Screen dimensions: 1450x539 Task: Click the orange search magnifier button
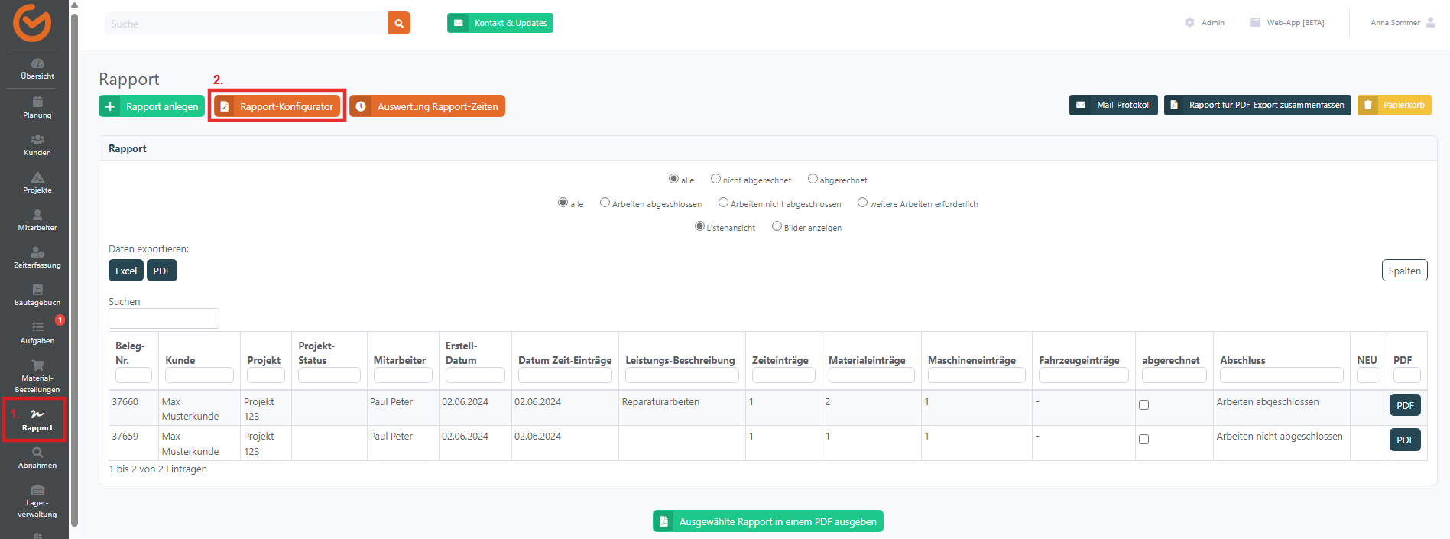click(398, 23)
